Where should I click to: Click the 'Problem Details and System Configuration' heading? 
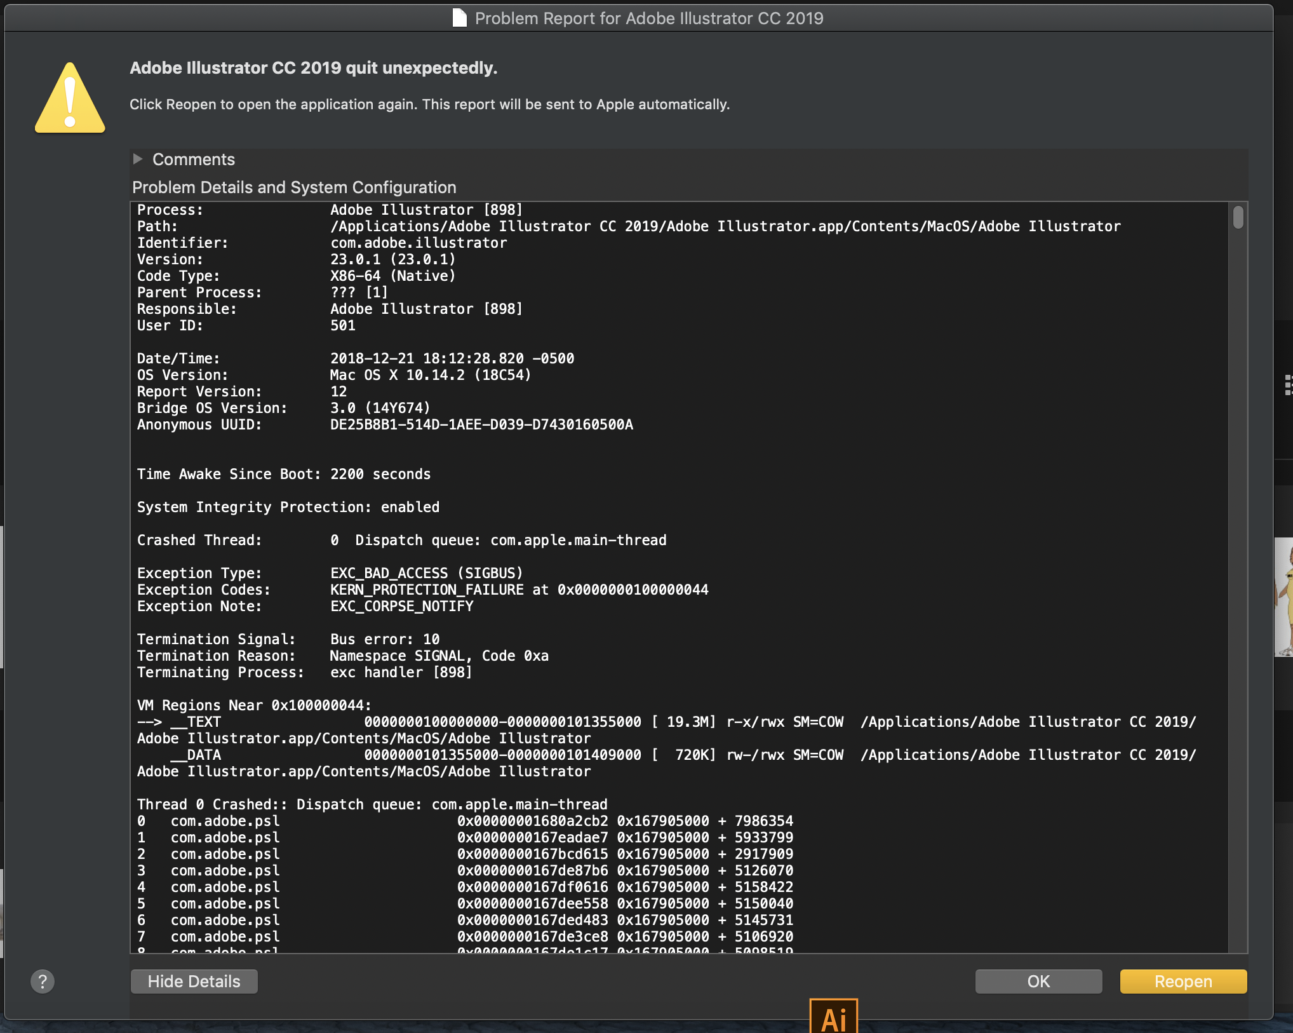(294, 187)
